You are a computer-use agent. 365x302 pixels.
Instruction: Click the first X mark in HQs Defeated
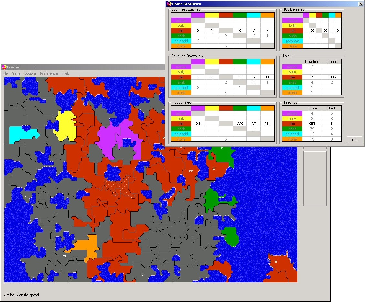click(x=306, y=30)
